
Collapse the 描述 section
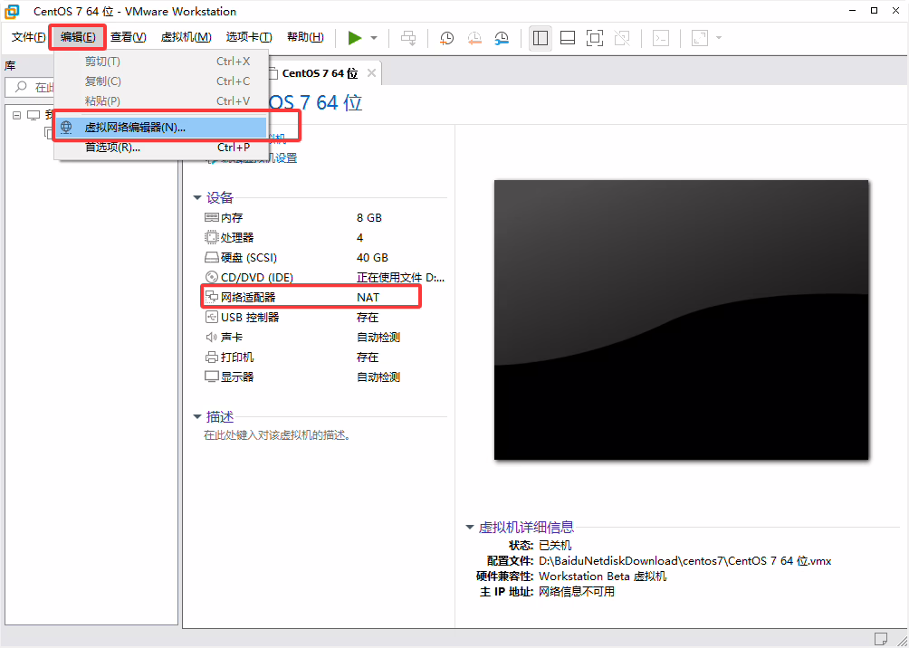198,416
